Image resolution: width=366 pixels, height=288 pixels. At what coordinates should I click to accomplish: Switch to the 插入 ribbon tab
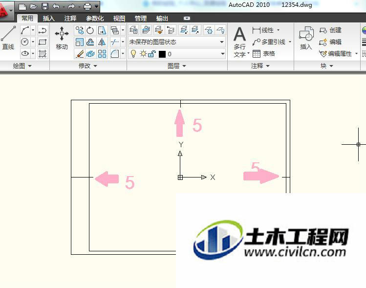[x=48, y=18]
